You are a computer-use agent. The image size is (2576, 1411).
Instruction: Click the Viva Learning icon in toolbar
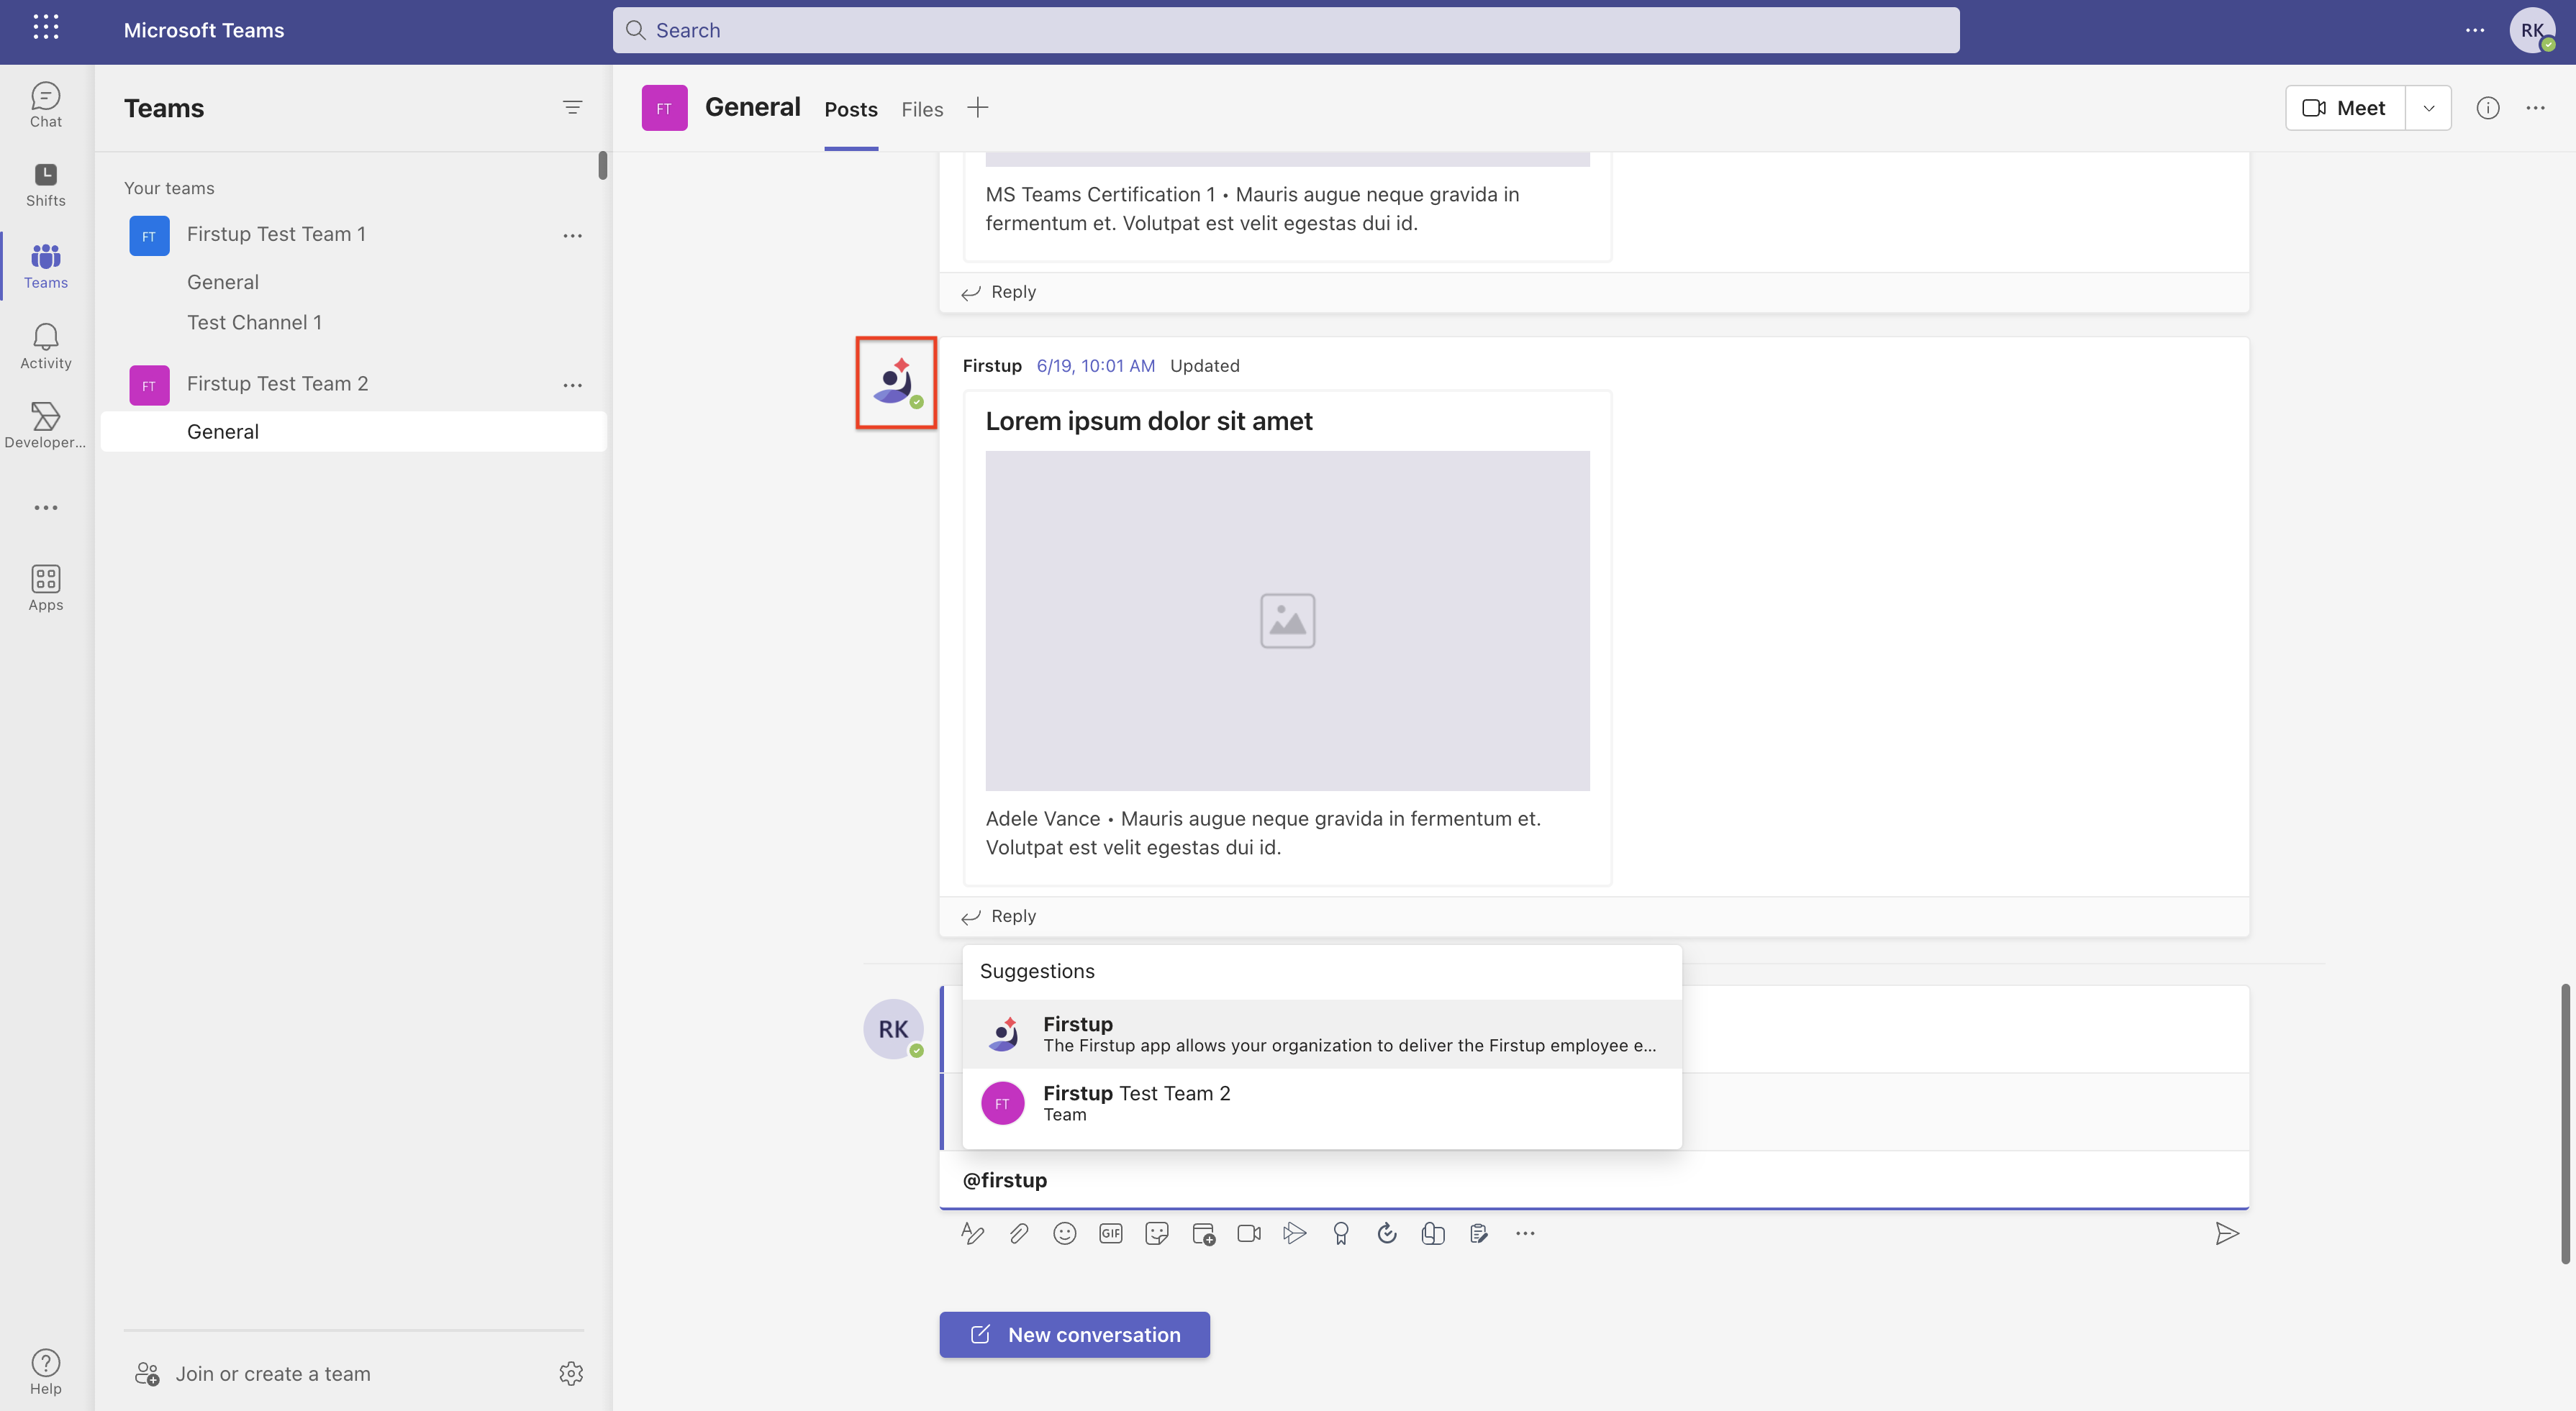tap(1433, 1233)
